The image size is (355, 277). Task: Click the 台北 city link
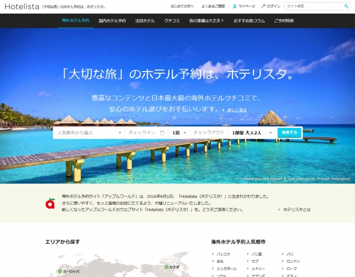pyautogui.click(x=220, y=261)
